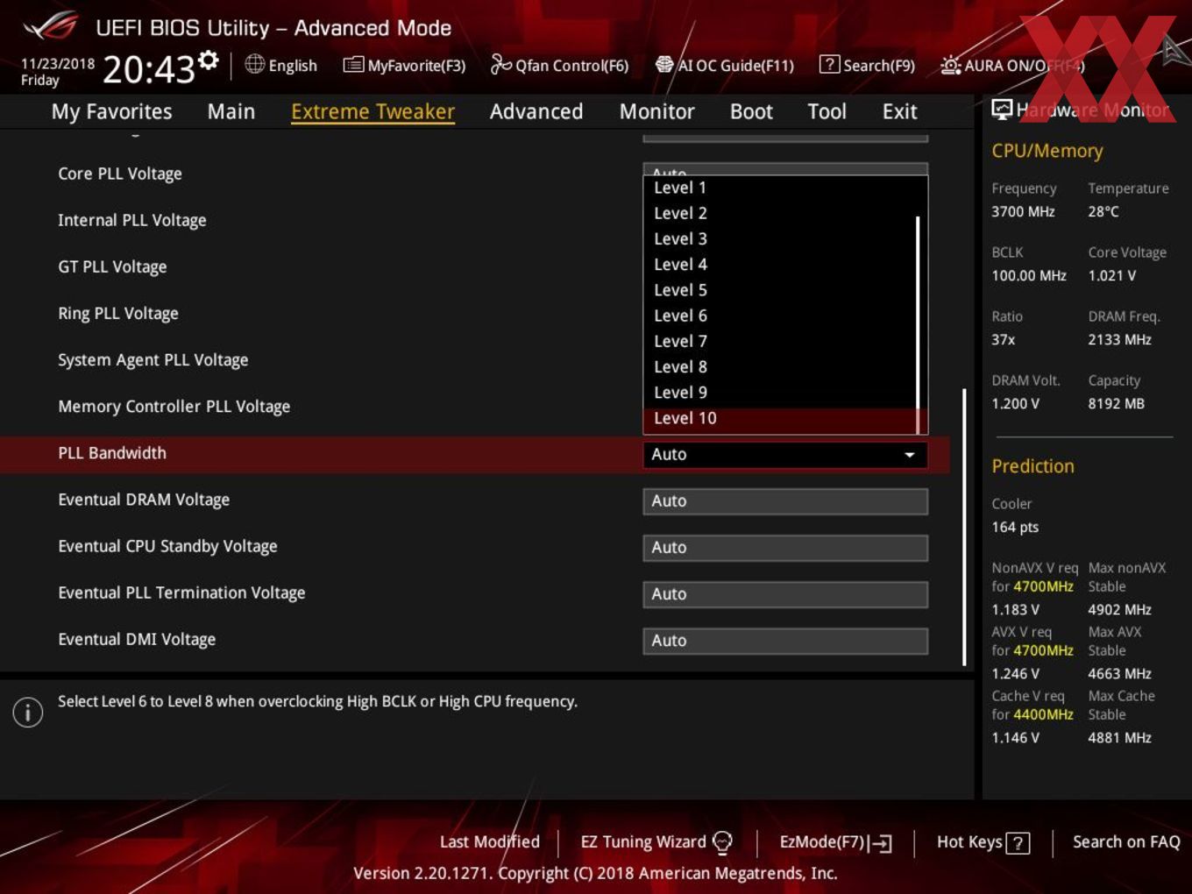Switch to EzMode(F7)
This screenshot has height=894, width=1192.
point(835,842)
